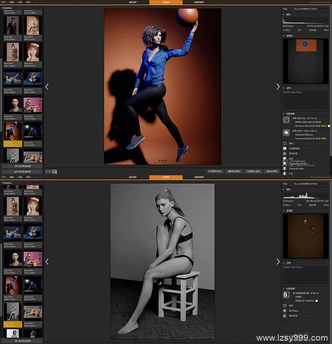Image resolution: width=332 pixels, height=344 pixels.
Task: Go to next image in lower viewer
Action: coord(278,261)
